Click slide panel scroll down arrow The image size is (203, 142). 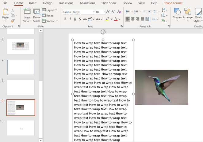pyautogui.click(x=41, y=140)
